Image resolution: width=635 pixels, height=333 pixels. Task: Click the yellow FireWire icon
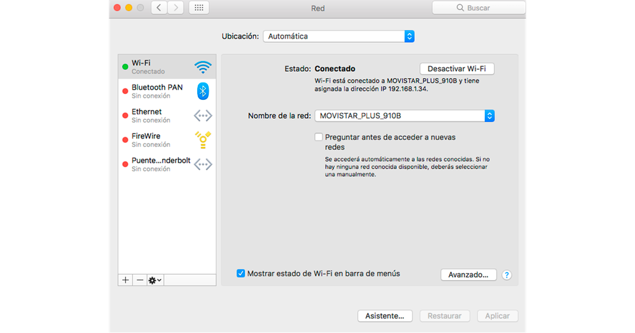click(202, 140)
